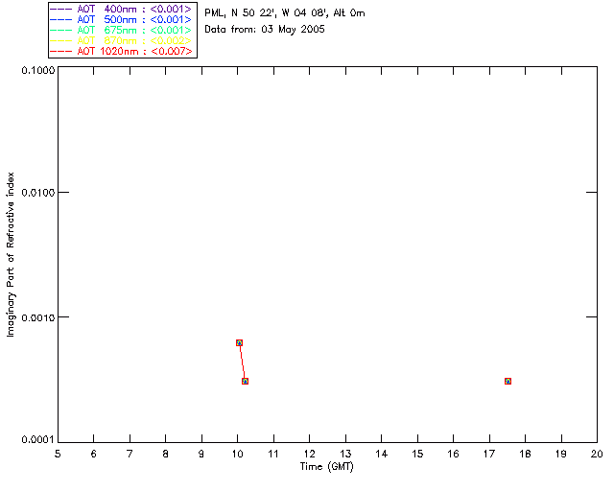Viewport: 614px width, 491px height.
Task: Click the x-axis label 20
Action: coord(597,454)
